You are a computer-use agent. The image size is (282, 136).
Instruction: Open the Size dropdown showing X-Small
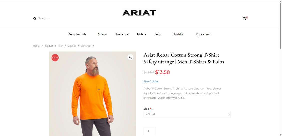coord(187,114)
